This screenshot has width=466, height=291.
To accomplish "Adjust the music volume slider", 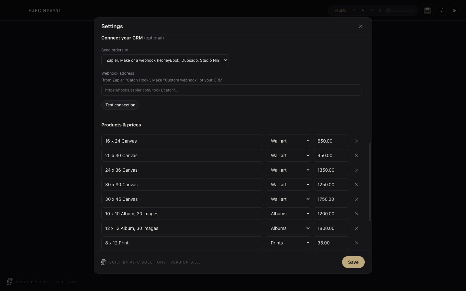I will point(400,10).
